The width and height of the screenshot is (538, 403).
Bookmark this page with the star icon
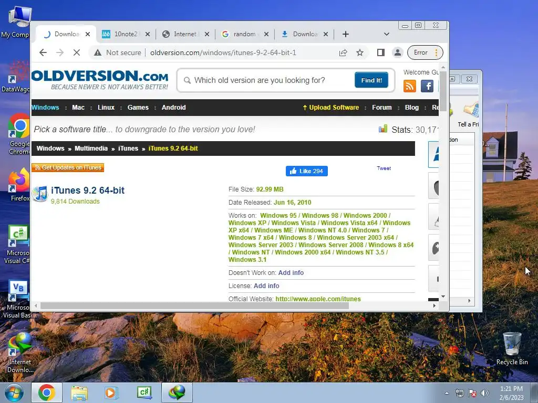pyautogui.click(x=359, y=52)
